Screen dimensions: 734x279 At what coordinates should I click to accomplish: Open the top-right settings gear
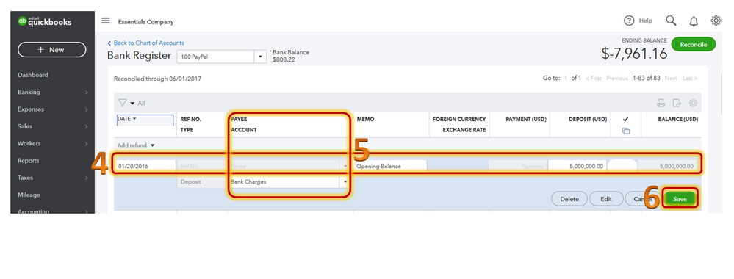coord(716,21)
